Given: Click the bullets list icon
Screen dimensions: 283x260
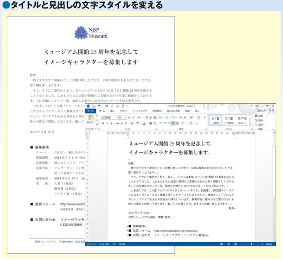Looking at the screenshot, I should [x=160, y=118].
